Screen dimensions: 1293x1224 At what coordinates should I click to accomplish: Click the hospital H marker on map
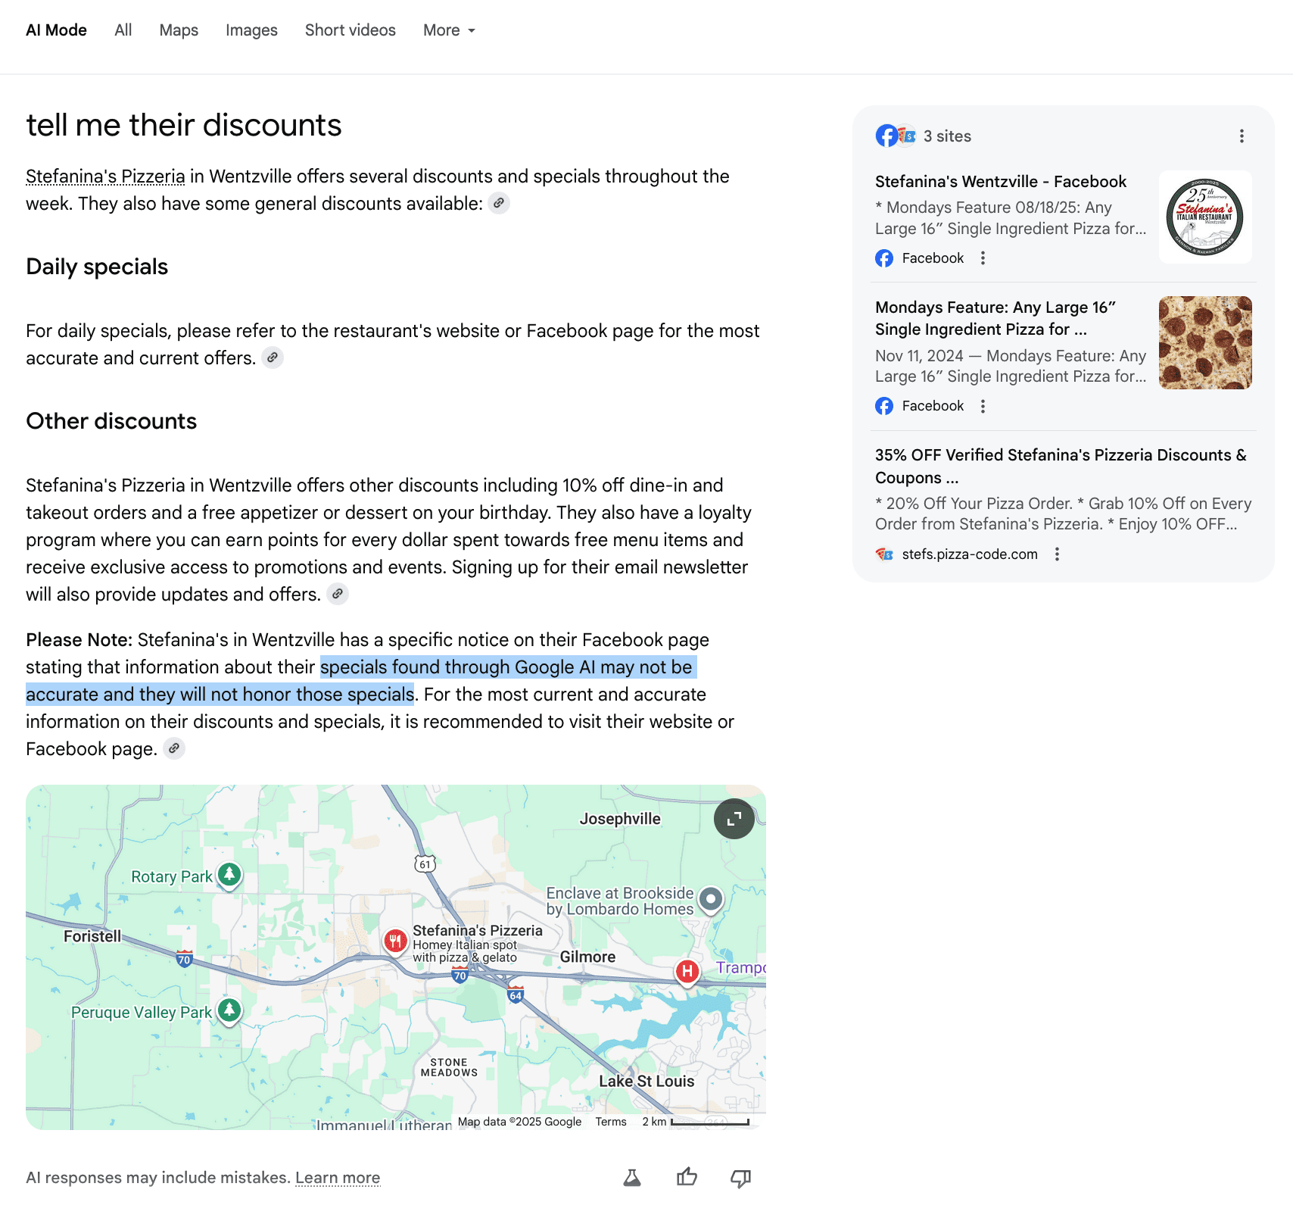(687, 971)
